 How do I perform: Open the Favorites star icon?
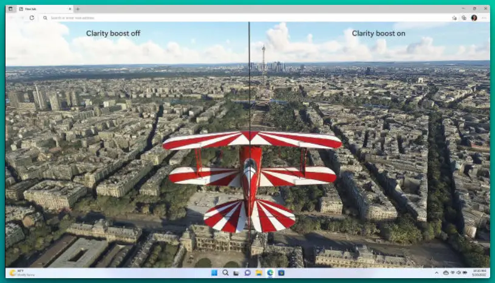point(454,18)
